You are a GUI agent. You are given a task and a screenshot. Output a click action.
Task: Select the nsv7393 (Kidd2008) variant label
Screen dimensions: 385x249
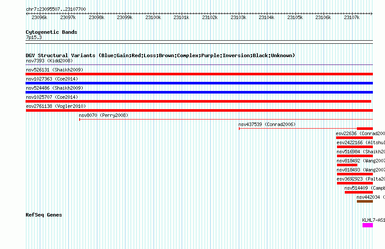(x=49, y=61)
